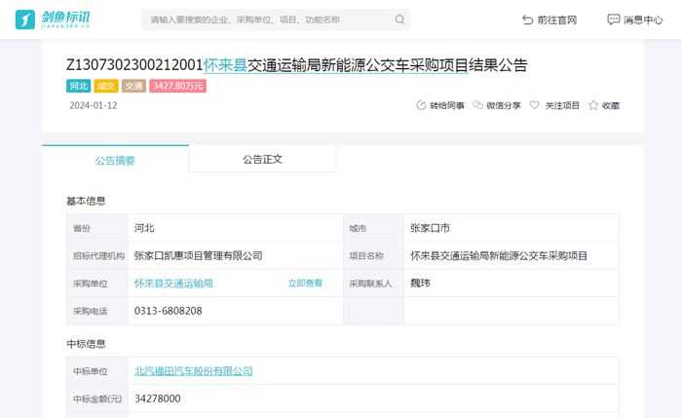Click the 成交 status tag
This screenshot has width=682, height=418.
[106, 86]
